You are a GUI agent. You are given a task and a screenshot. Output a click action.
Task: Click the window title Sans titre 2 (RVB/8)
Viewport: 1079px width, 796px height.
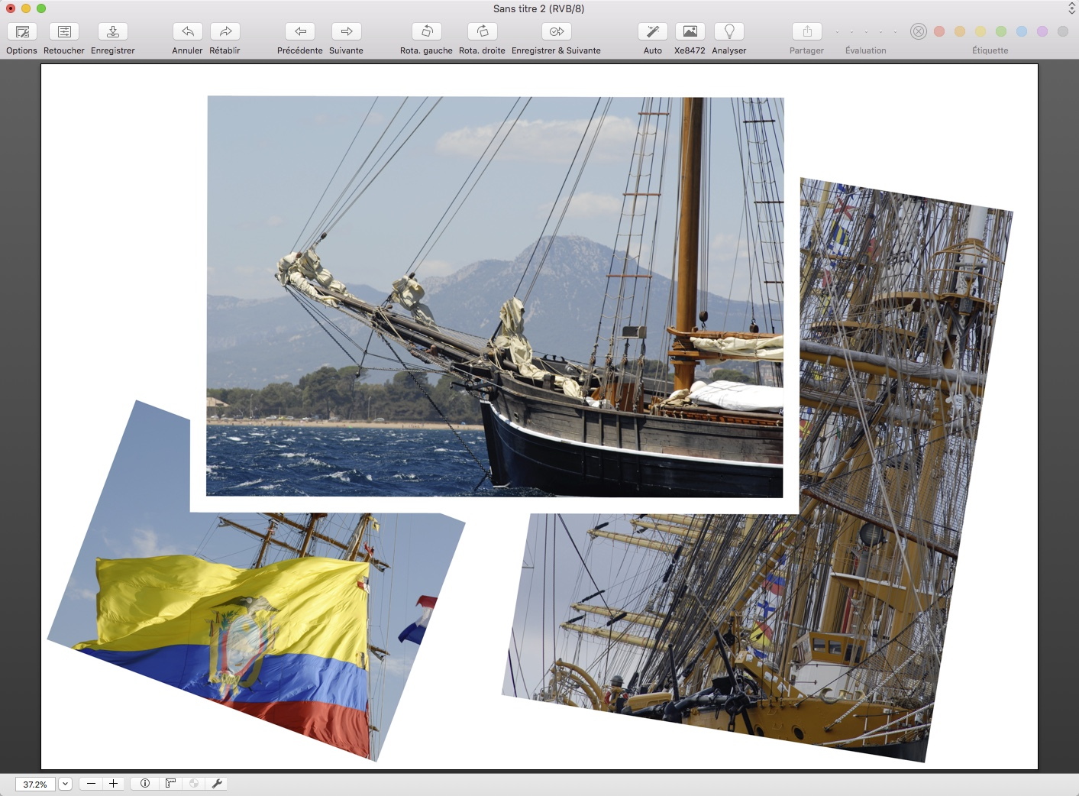click(x=538, y=8)
